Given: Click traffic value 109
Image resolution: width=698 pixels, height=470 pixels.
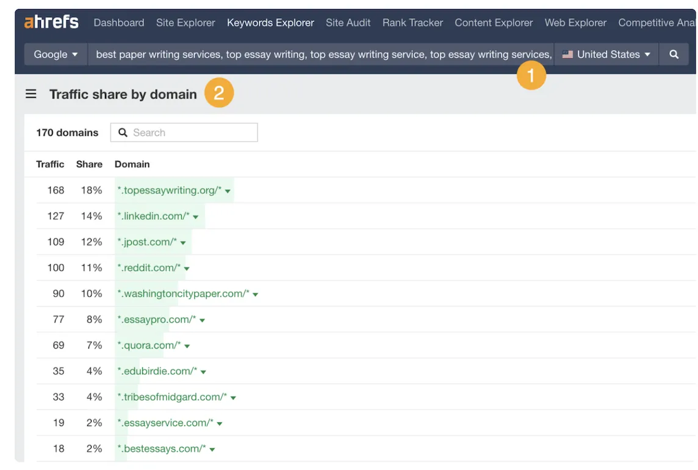Looking at the screenshot, I should tap(56, 242).
